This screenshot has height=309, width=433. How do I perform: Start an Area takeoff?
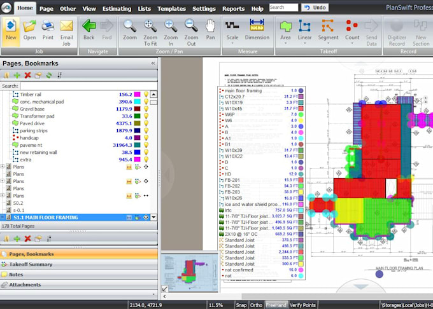pos(285,31)
